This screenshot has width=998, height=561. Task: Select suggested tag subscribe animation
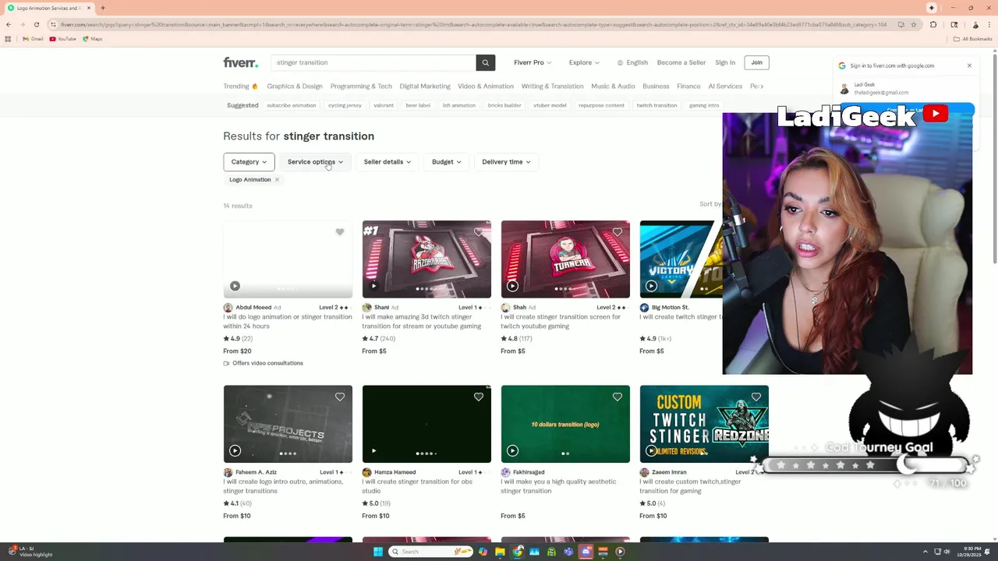(x=291, y=105)
